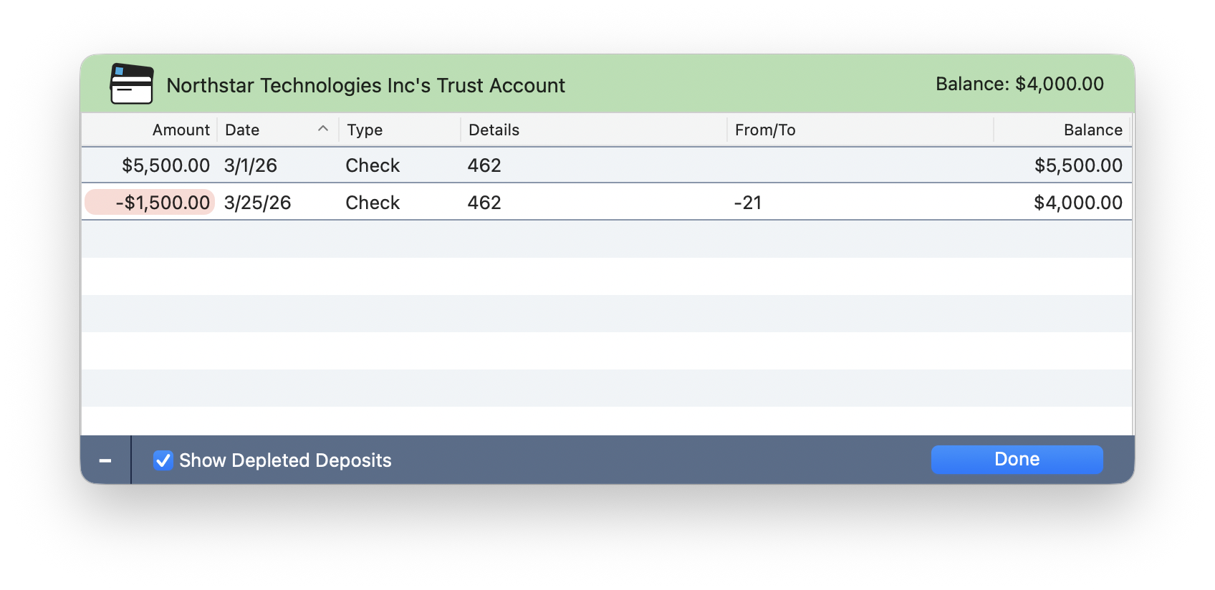Click the highlighted -$1,500.00 amount
The width and height of the screenshot is (1215, 590).
click(x=149, y=202)
